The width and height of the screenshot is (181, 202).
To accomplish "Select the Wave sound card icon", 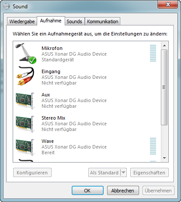I will (25, 147).
